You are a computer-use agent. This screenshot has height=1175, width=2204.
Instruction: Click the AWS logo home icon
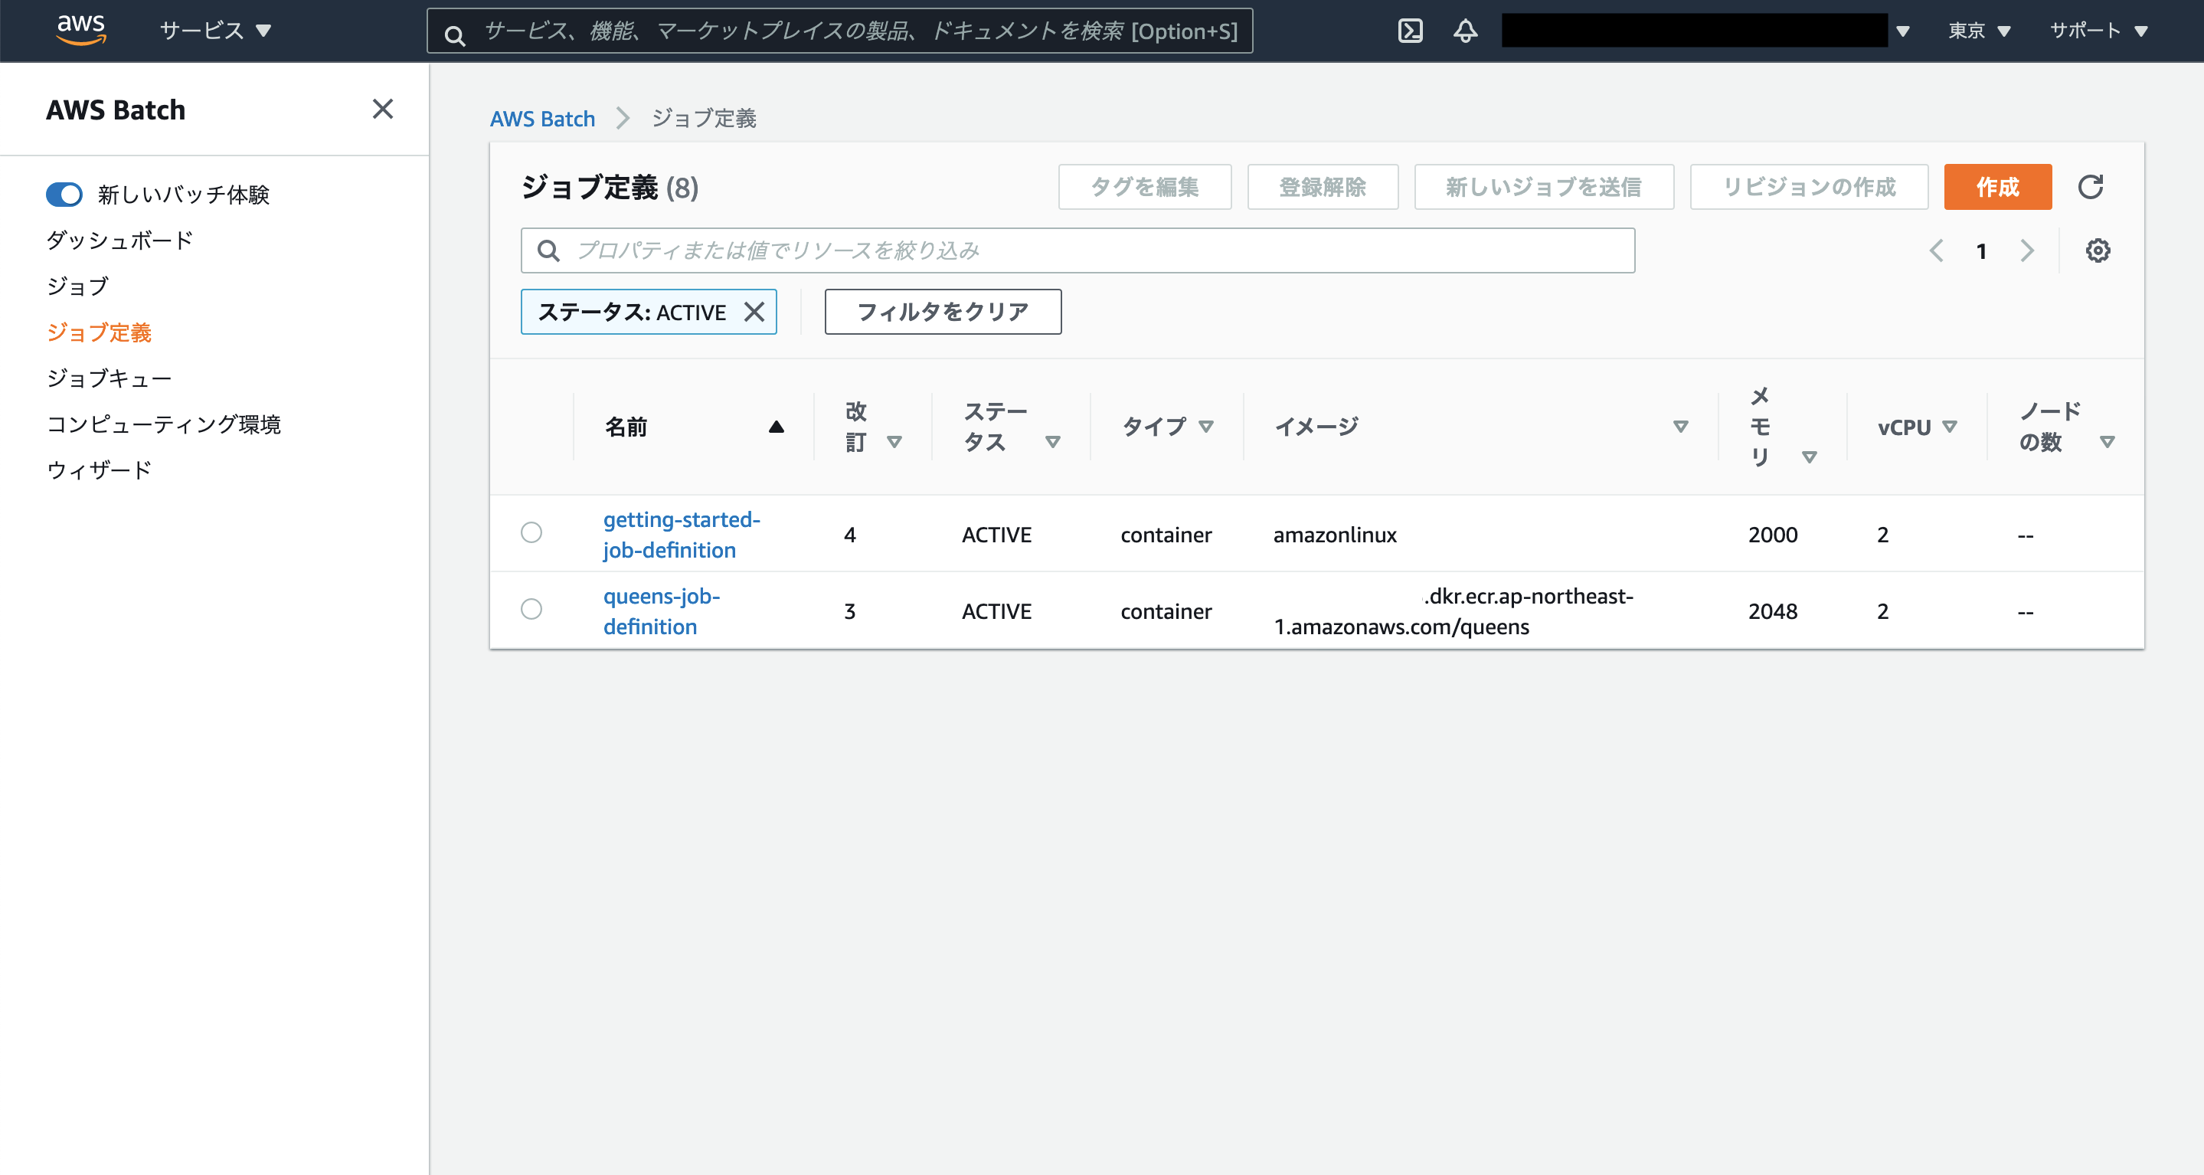point(81,30)
